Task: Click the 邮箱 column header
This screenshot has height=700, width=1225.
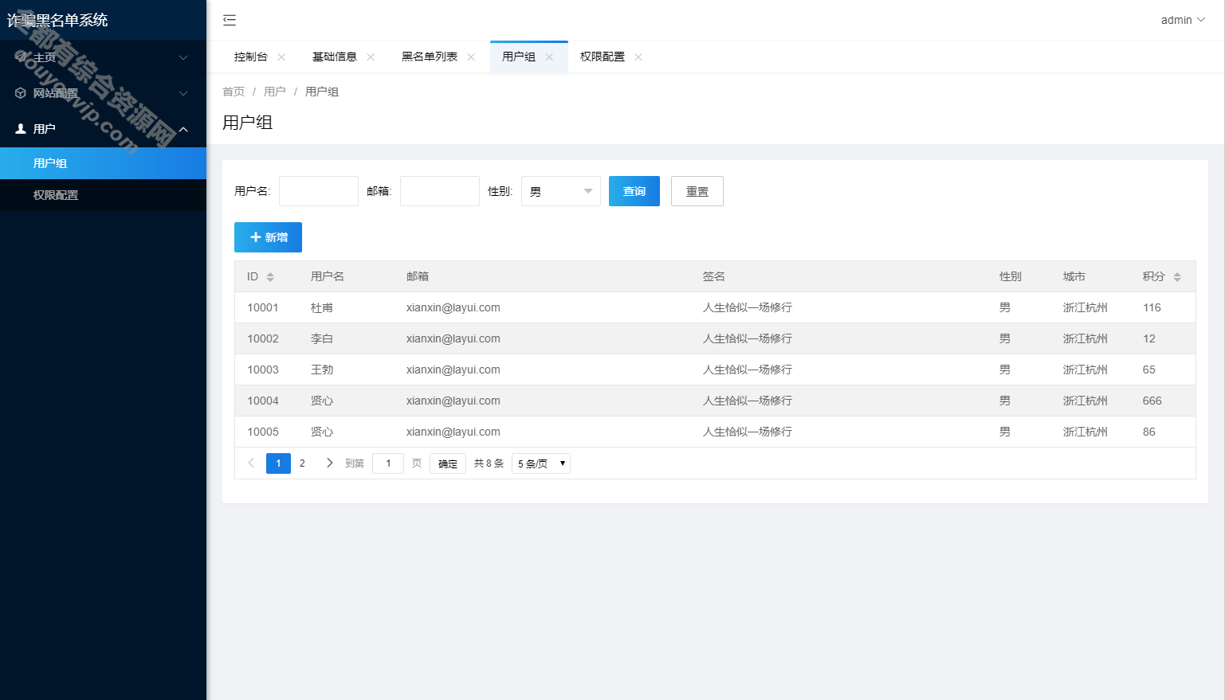Action: point(418,276)
